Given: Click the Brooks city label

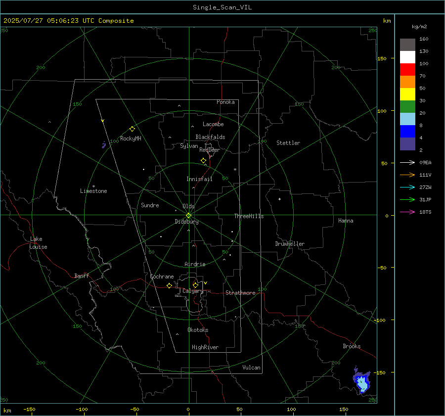Looking at the screenshot, I should [352, 346].
